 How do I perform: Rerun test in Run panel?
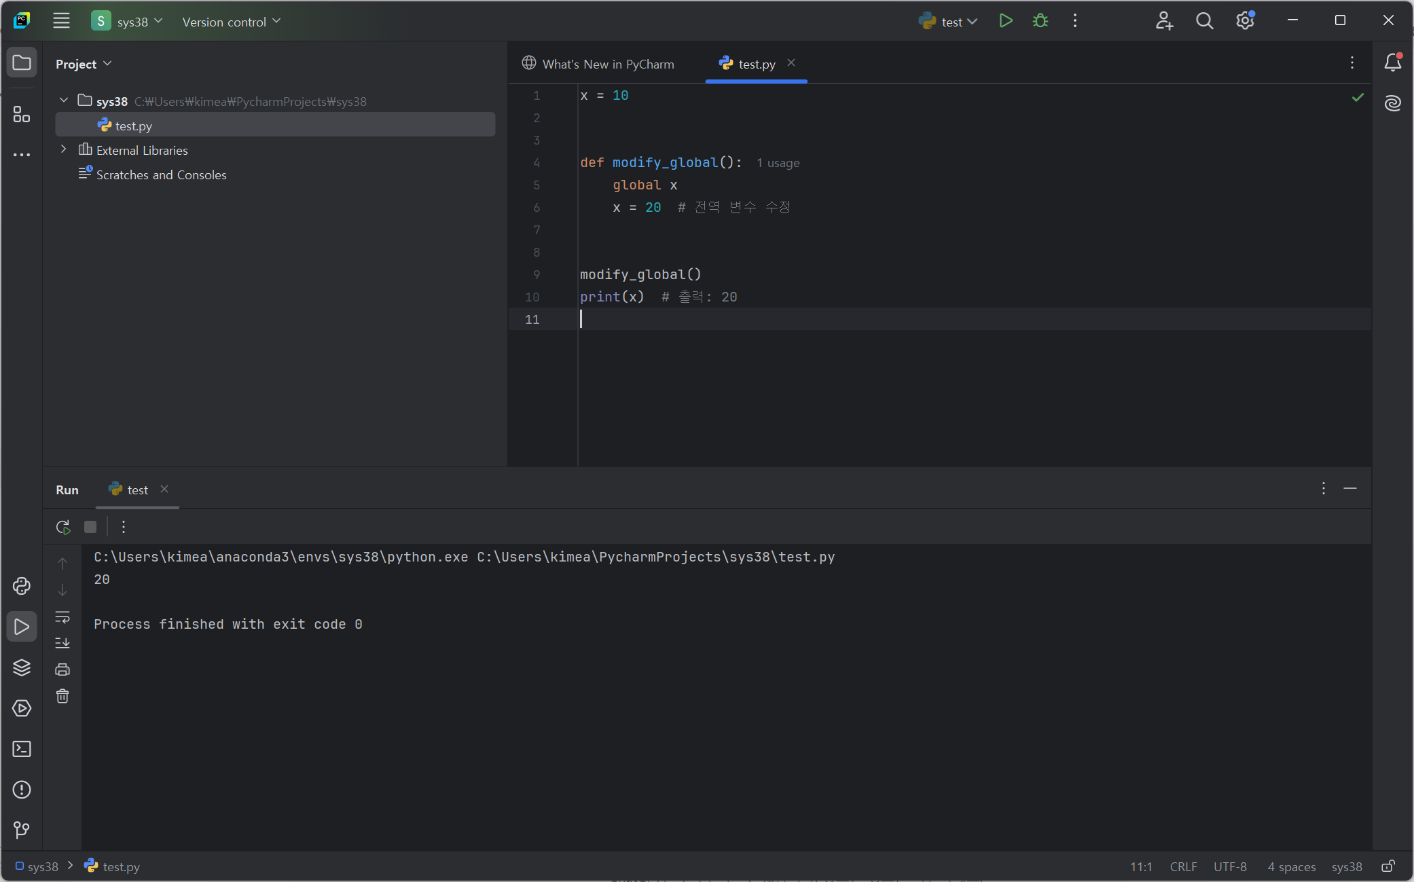(x=63, y=527)
